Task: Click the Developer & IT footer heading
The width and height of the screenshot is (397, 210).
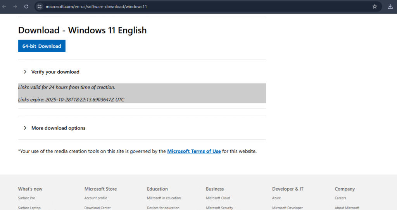Action: [x=288, y=189]
